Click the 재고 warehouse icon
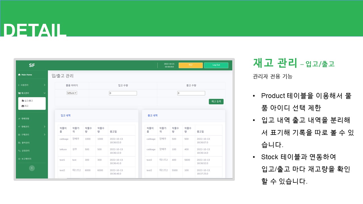 coord(23,106)
